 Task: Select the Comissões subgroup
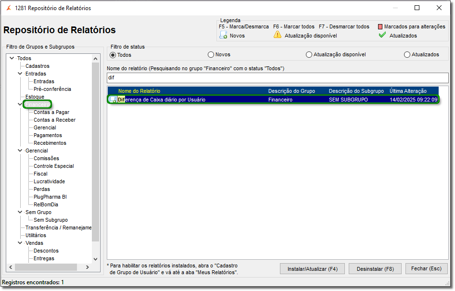pyautogui.click(x=47, y=158)
